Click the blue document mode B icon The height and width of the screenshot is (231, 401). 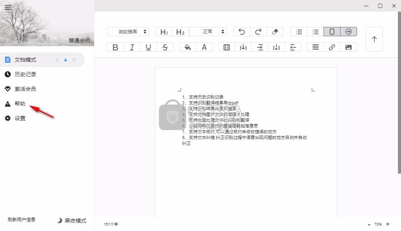[8, 60]
